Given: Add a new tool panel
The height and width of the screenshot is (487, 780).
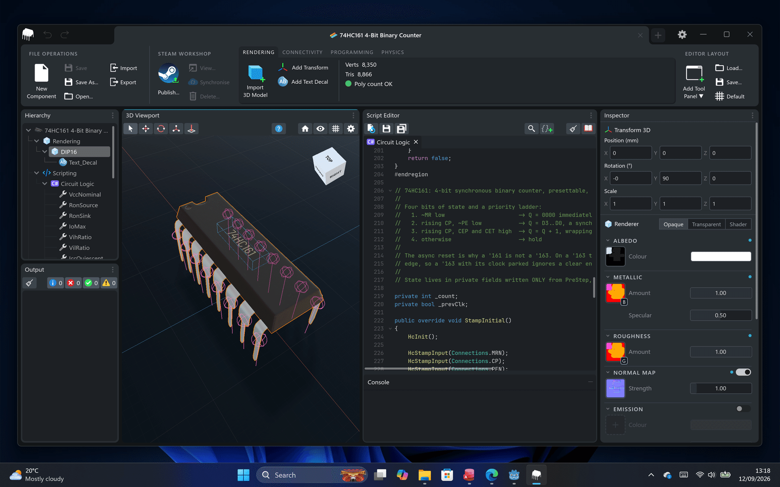Looking at the screenshot, I should [x=694, y=82].
